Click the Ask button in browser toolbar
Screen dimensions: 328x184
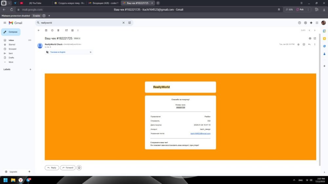coord(300,9)
